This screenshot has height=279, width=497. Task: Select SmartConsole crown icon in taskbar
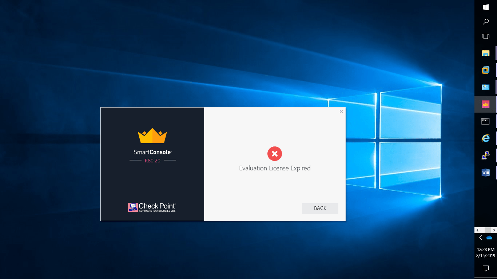(x=485, y=104)
